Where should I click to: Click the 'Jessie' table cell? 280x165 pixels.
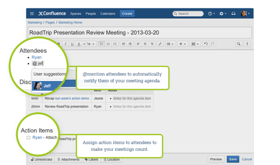click(98, 99)
